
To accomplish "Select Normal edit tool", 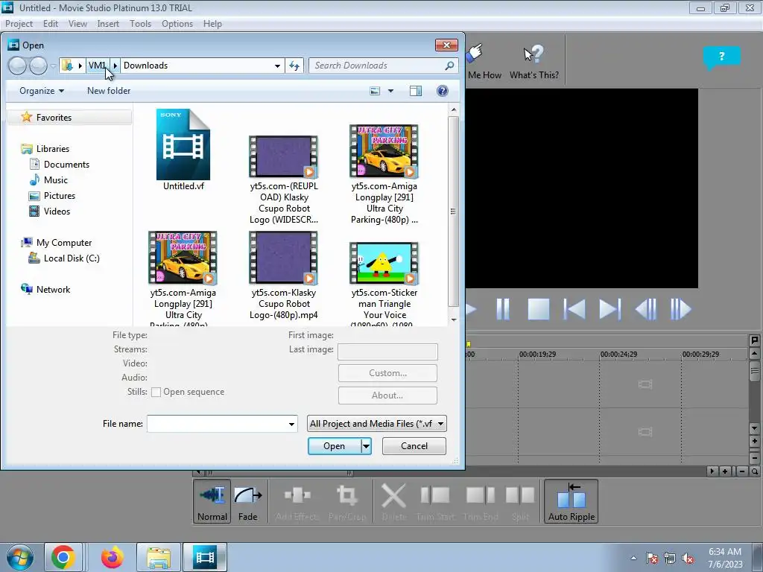I will [212, 501].
